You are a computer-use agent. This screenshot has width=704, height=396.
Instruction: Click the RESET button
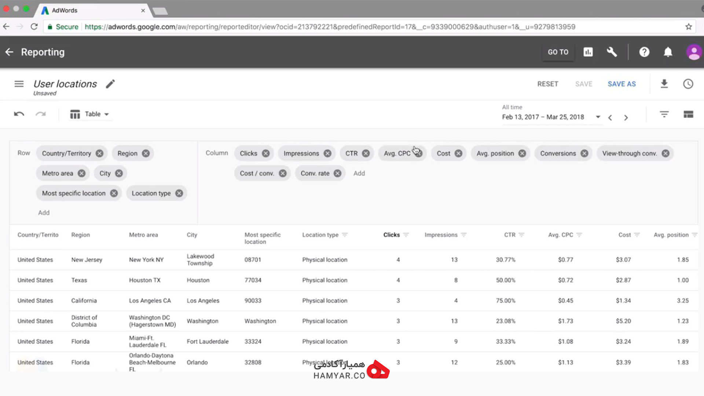(x=548, y=84)
